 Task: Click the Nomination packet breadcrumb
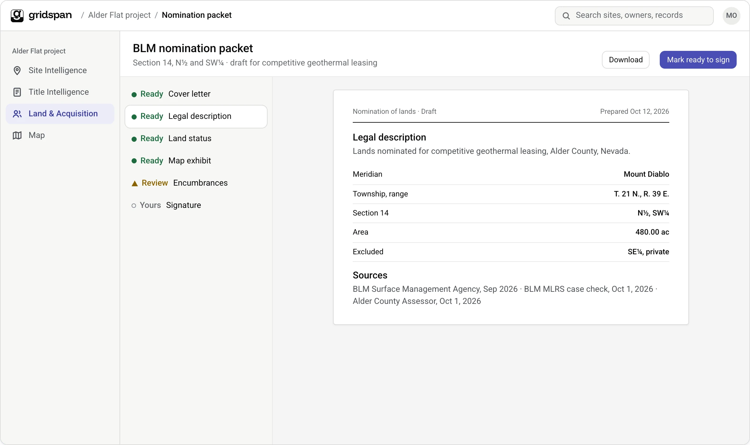pyautogui.click(x=197, y=15)
